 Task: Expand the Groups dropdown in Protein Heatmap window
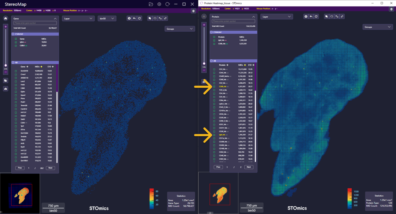pyautogui.click(x=377, y=27)
